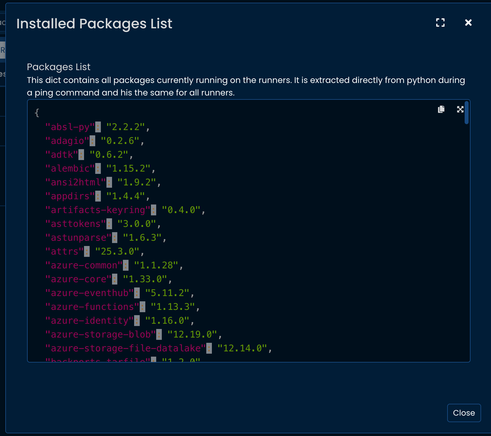Select the "adtk" package key

(62, 155)
